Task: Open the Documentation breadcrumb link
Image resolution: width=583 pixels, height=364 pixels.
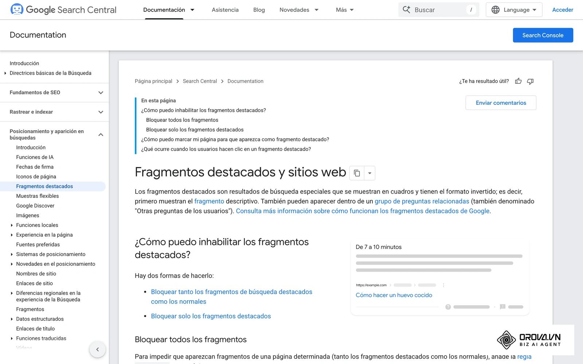Action: 245,81
